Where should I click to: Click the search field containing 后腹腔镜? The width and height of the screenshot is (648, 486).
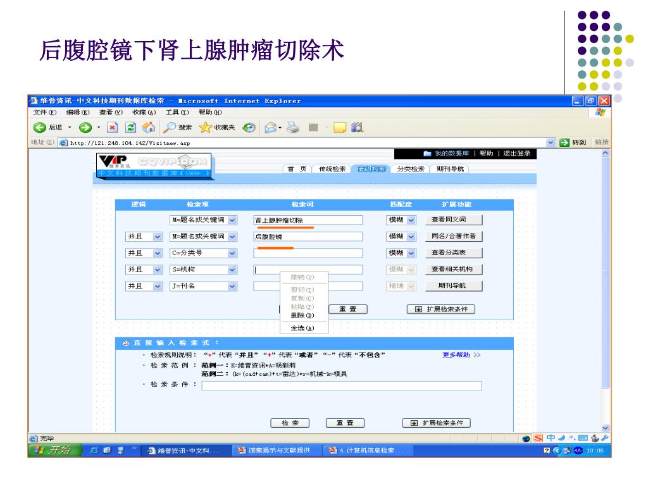click(308, 237)
